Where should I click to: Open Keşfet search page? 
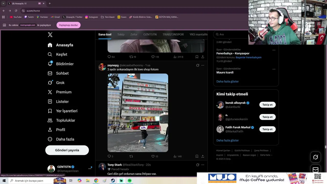pos(58,54)
